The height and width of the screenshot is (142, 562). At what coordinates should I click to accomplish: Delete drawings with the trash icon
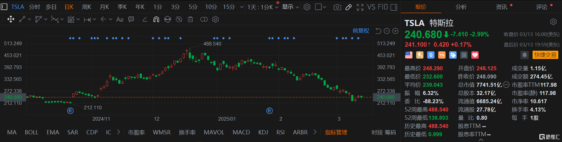190,19
